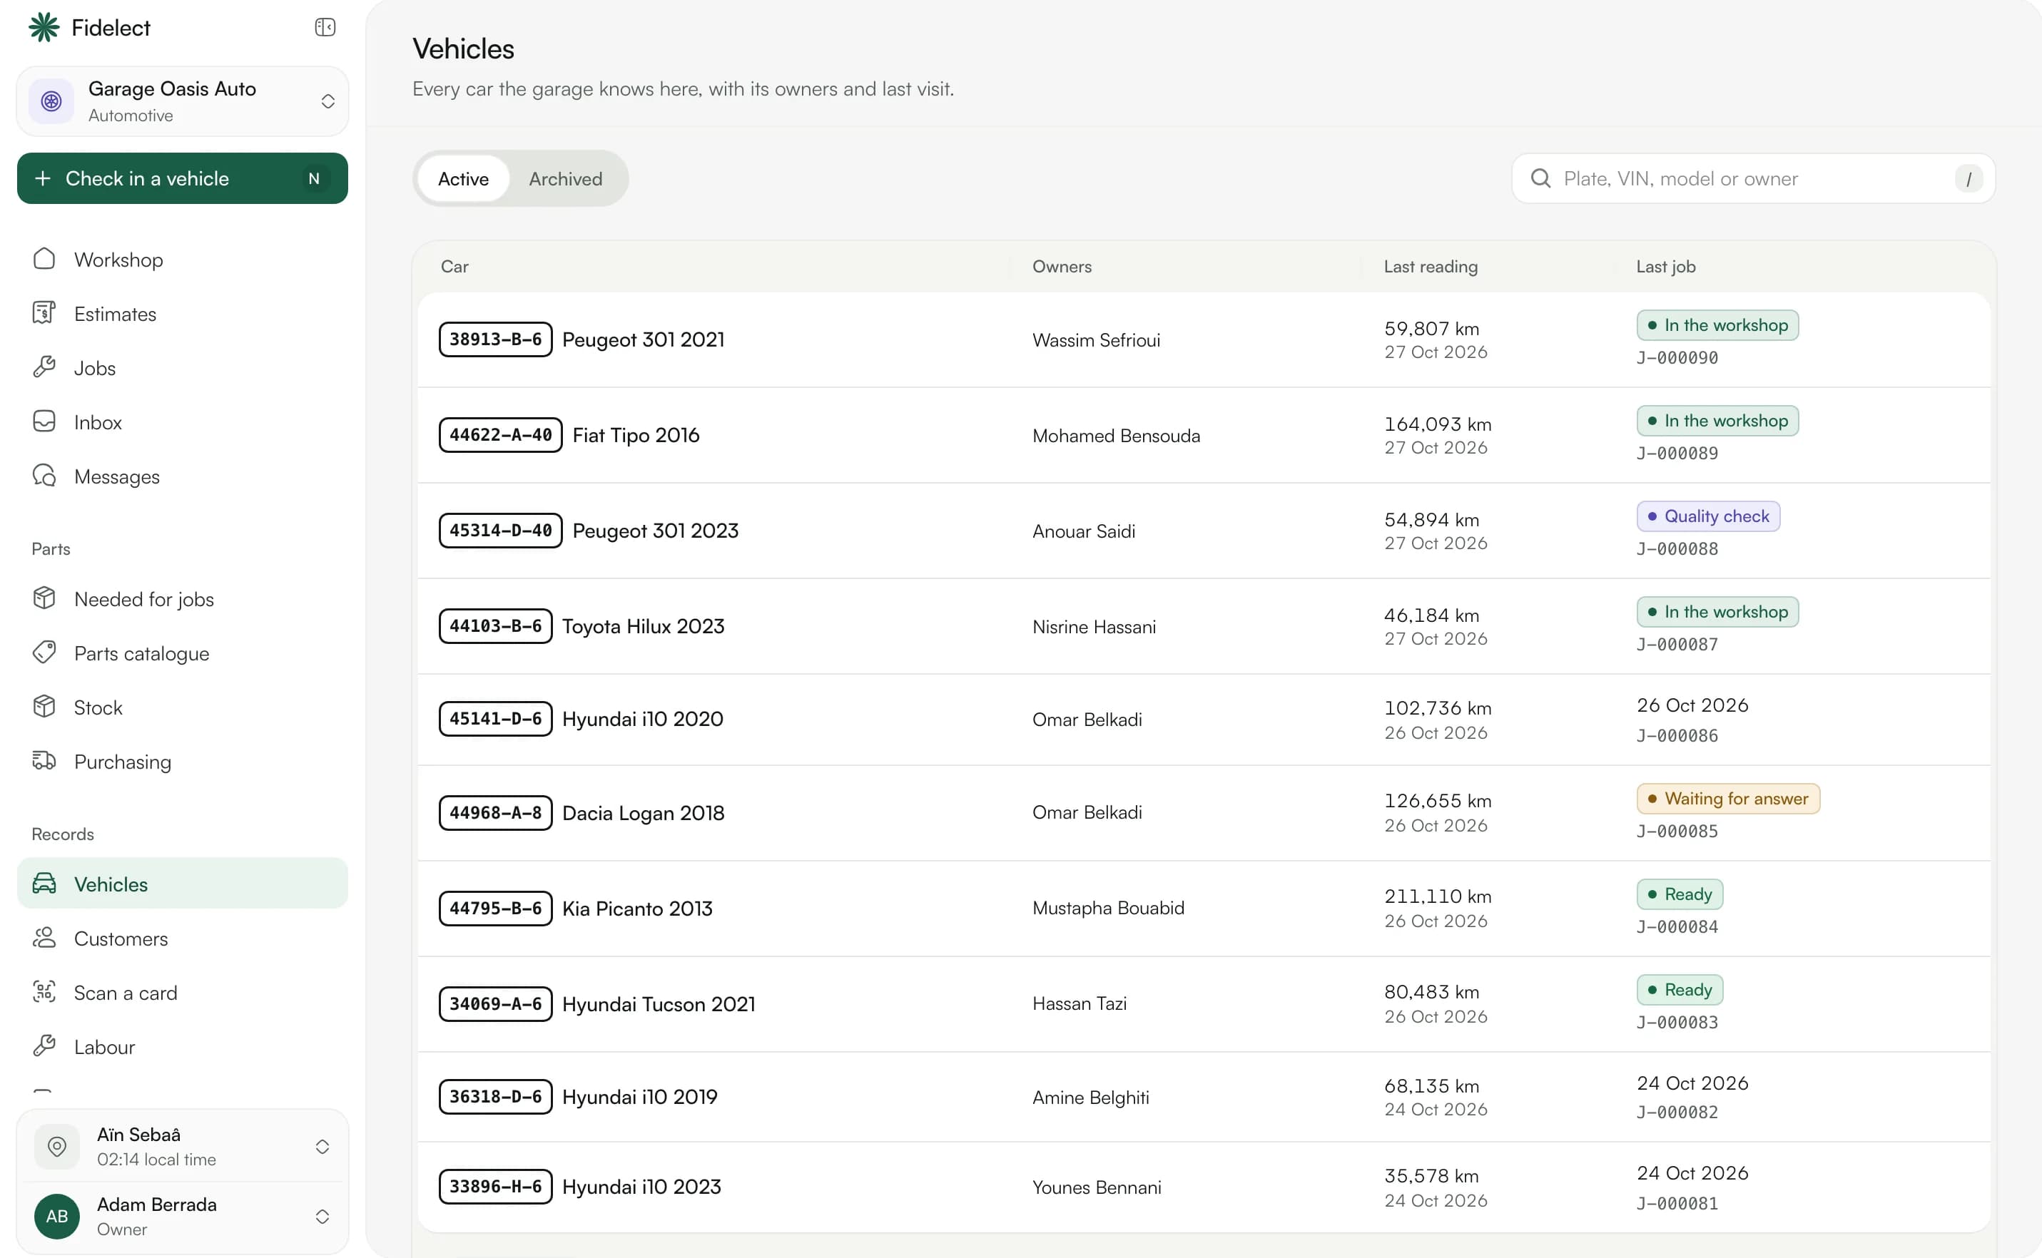Open the Jobs section

tap(183, 368)
